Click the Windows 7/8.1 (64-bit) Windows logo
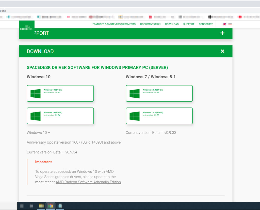260x210 pixels. (x=135, y=94)
